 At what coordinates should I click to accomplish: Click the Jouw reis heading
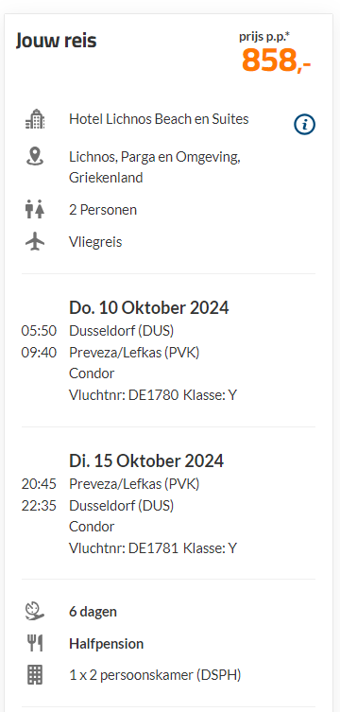(56, 41)
